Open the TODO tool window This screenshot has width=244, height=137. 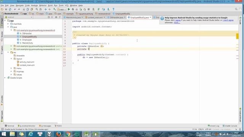(x=58, y=126)
